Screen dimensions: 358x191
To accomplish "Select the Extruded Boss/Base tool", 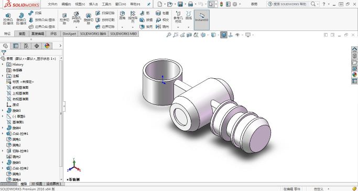I will click(8, 19).
